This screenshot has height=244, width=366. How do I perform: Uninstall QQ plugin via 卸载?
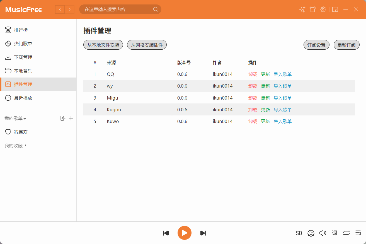[x=253, y=74]
